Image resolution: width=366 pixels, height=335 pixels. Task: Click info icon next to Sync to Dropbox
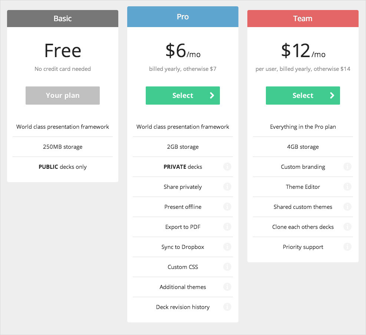tap(227, 247)
